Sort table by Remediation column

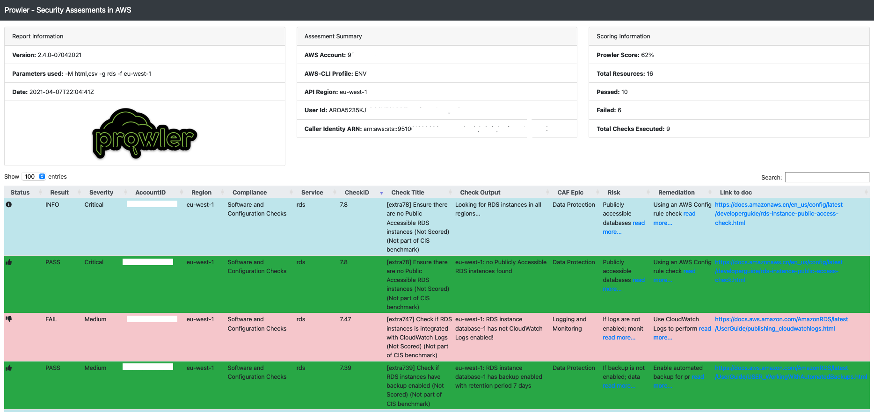676,192
